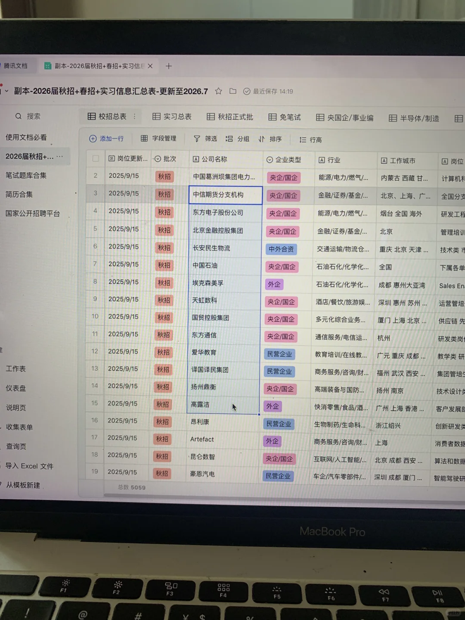Viewport: 465px width, 620px height.
Task: Create a new 说明页
Action: (16, 408)
